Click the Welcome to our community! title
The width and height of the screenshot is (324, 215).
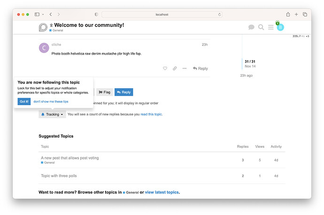tap(89, 25)
